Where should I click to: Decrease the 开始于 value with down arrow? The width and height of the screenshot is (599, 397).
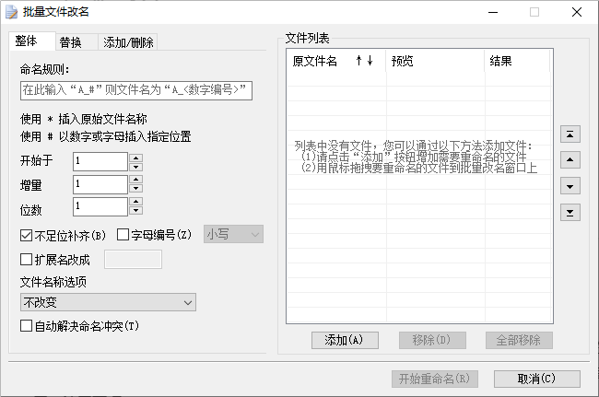click(136, 167)
